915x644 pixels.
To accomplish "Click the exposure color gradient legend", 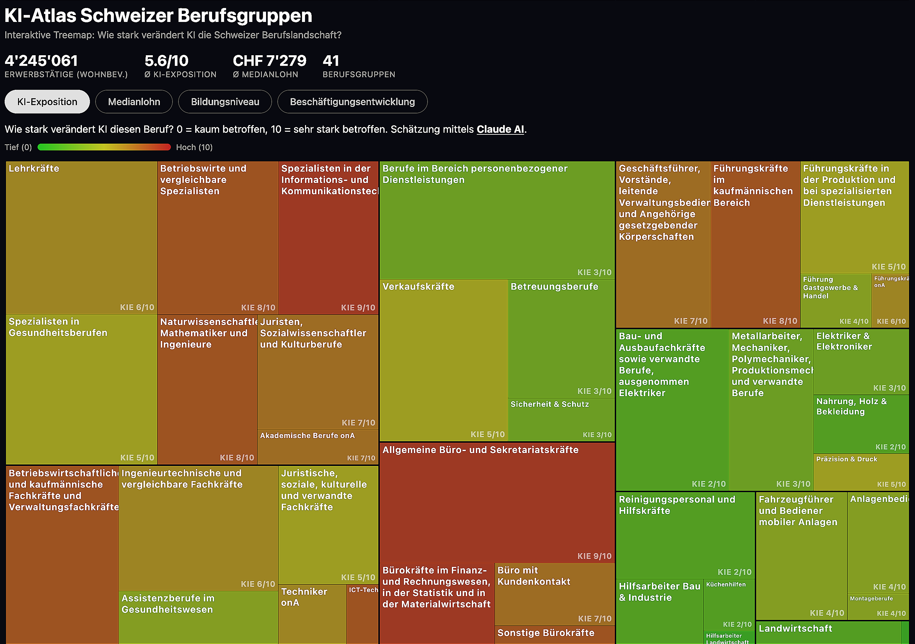I will pos(104,147).
